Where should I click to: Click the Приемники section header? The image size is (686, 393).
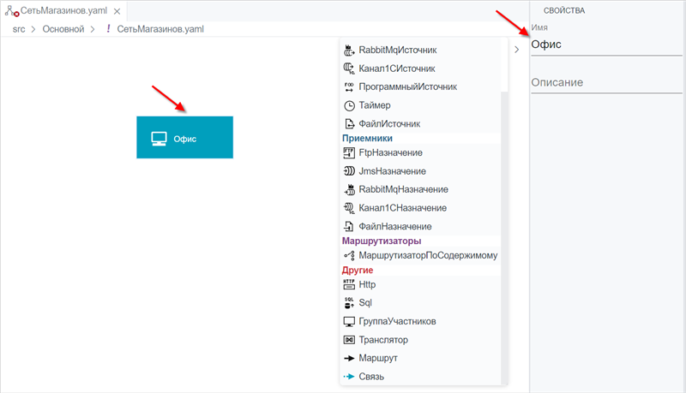pos(367,139)
